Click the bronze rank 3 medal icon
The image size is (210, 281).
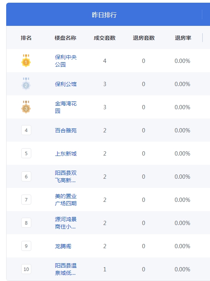26,107
